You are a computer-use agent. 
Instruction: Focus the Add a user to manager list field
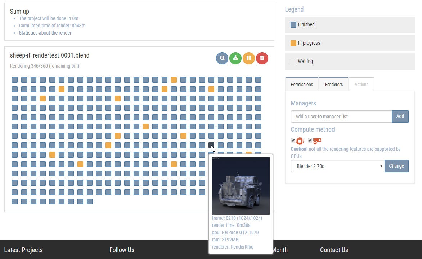pos(341,117)
